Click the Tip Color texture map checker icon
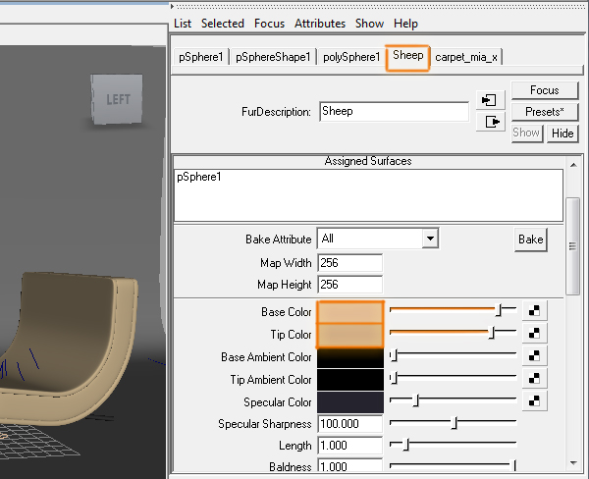589x479 pixels. [x=534, y=333]
